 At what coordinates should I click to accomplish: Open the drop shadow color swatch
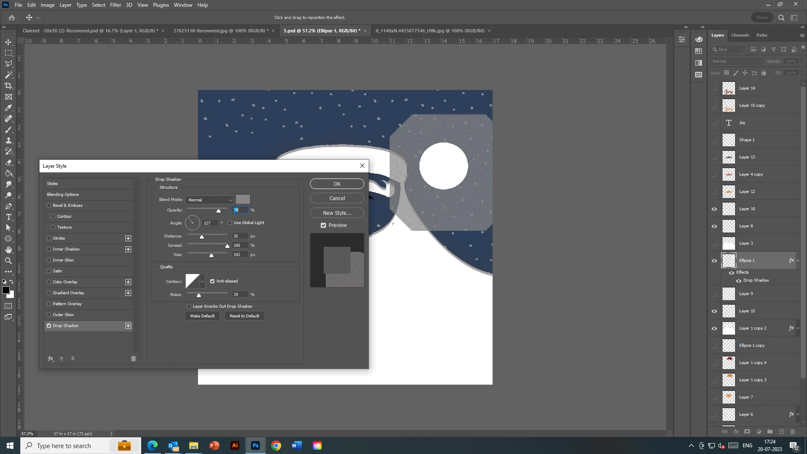coord(243,200)
